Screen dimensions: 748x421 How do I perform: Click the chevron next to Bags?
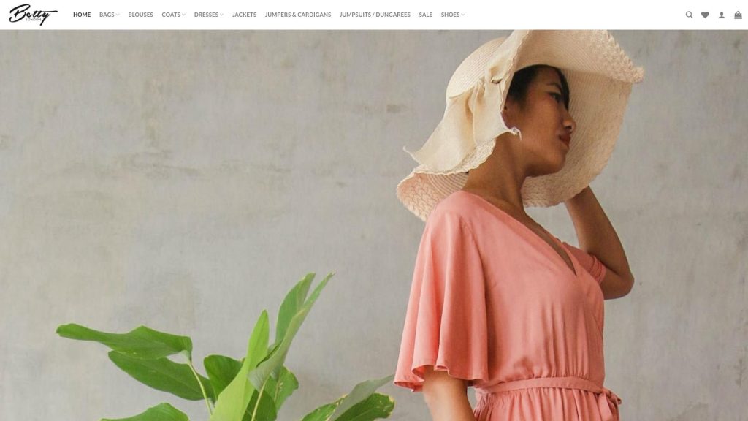click(118, 15)
